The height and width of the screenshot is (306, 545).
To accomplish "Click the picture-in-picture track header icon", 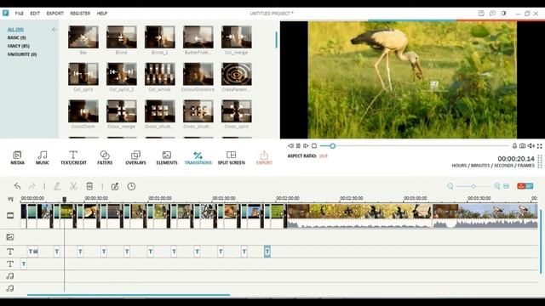I will pyautogui.click(x=10, y=237).
